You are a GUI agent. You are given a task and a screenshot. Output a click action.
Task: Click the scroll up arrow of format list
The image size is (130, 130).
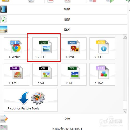click(125, 37)
